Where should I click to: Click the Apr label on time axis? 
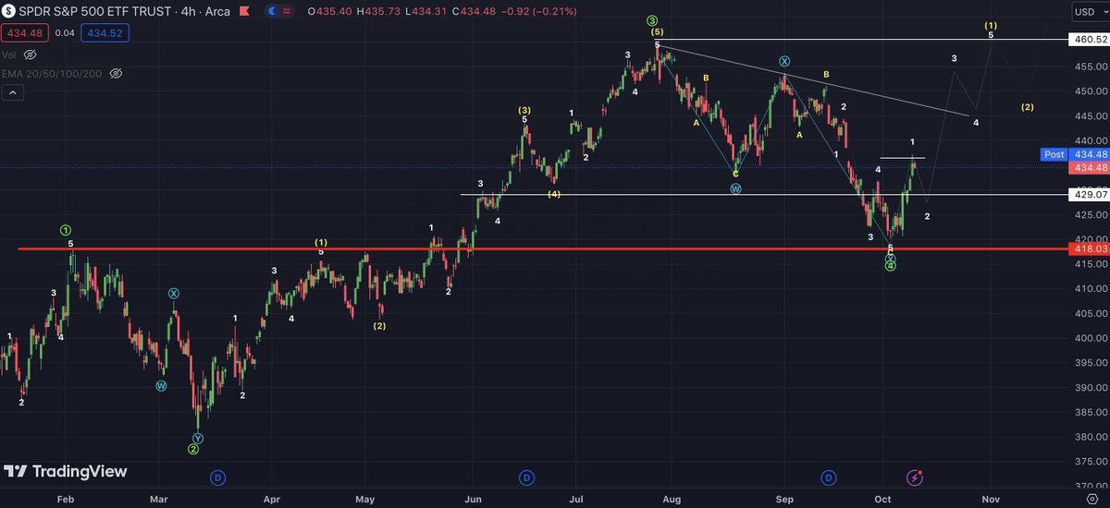(272, 498)
